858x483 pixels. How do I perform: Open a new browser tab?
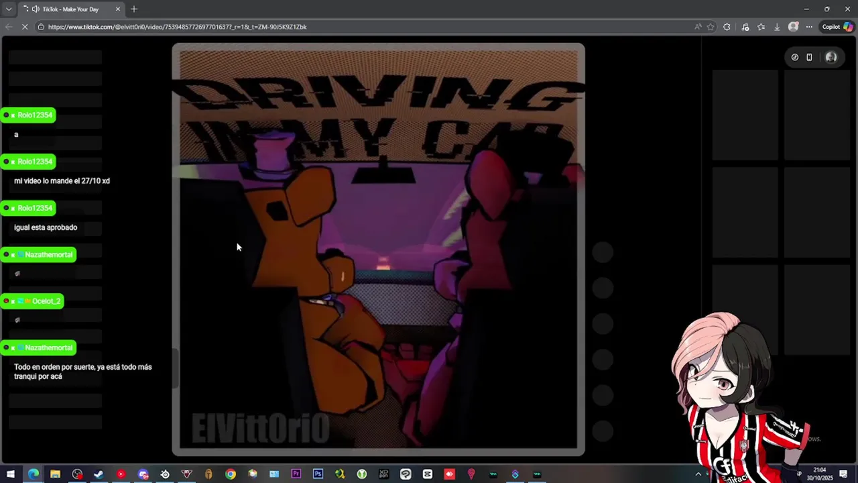[x=134, y=9]
